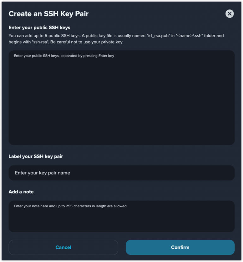Dismiss the dialog using the X icon
The width and height of the screenshot is (243, 262).
click(229, 14)
